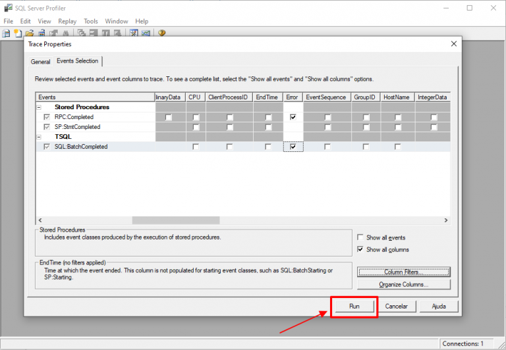This screenshot has height=350, width=506.
Task: Collapse the TSQL event group
Action: tap(39, 137)
